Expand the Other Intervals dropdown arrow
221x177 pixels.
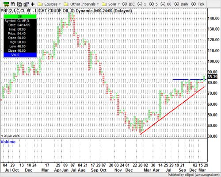98,4
